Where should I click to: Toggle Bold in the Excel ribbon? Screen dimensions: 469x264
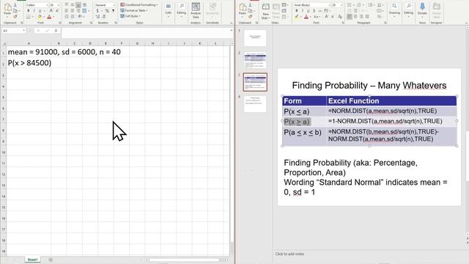[28, 11]
